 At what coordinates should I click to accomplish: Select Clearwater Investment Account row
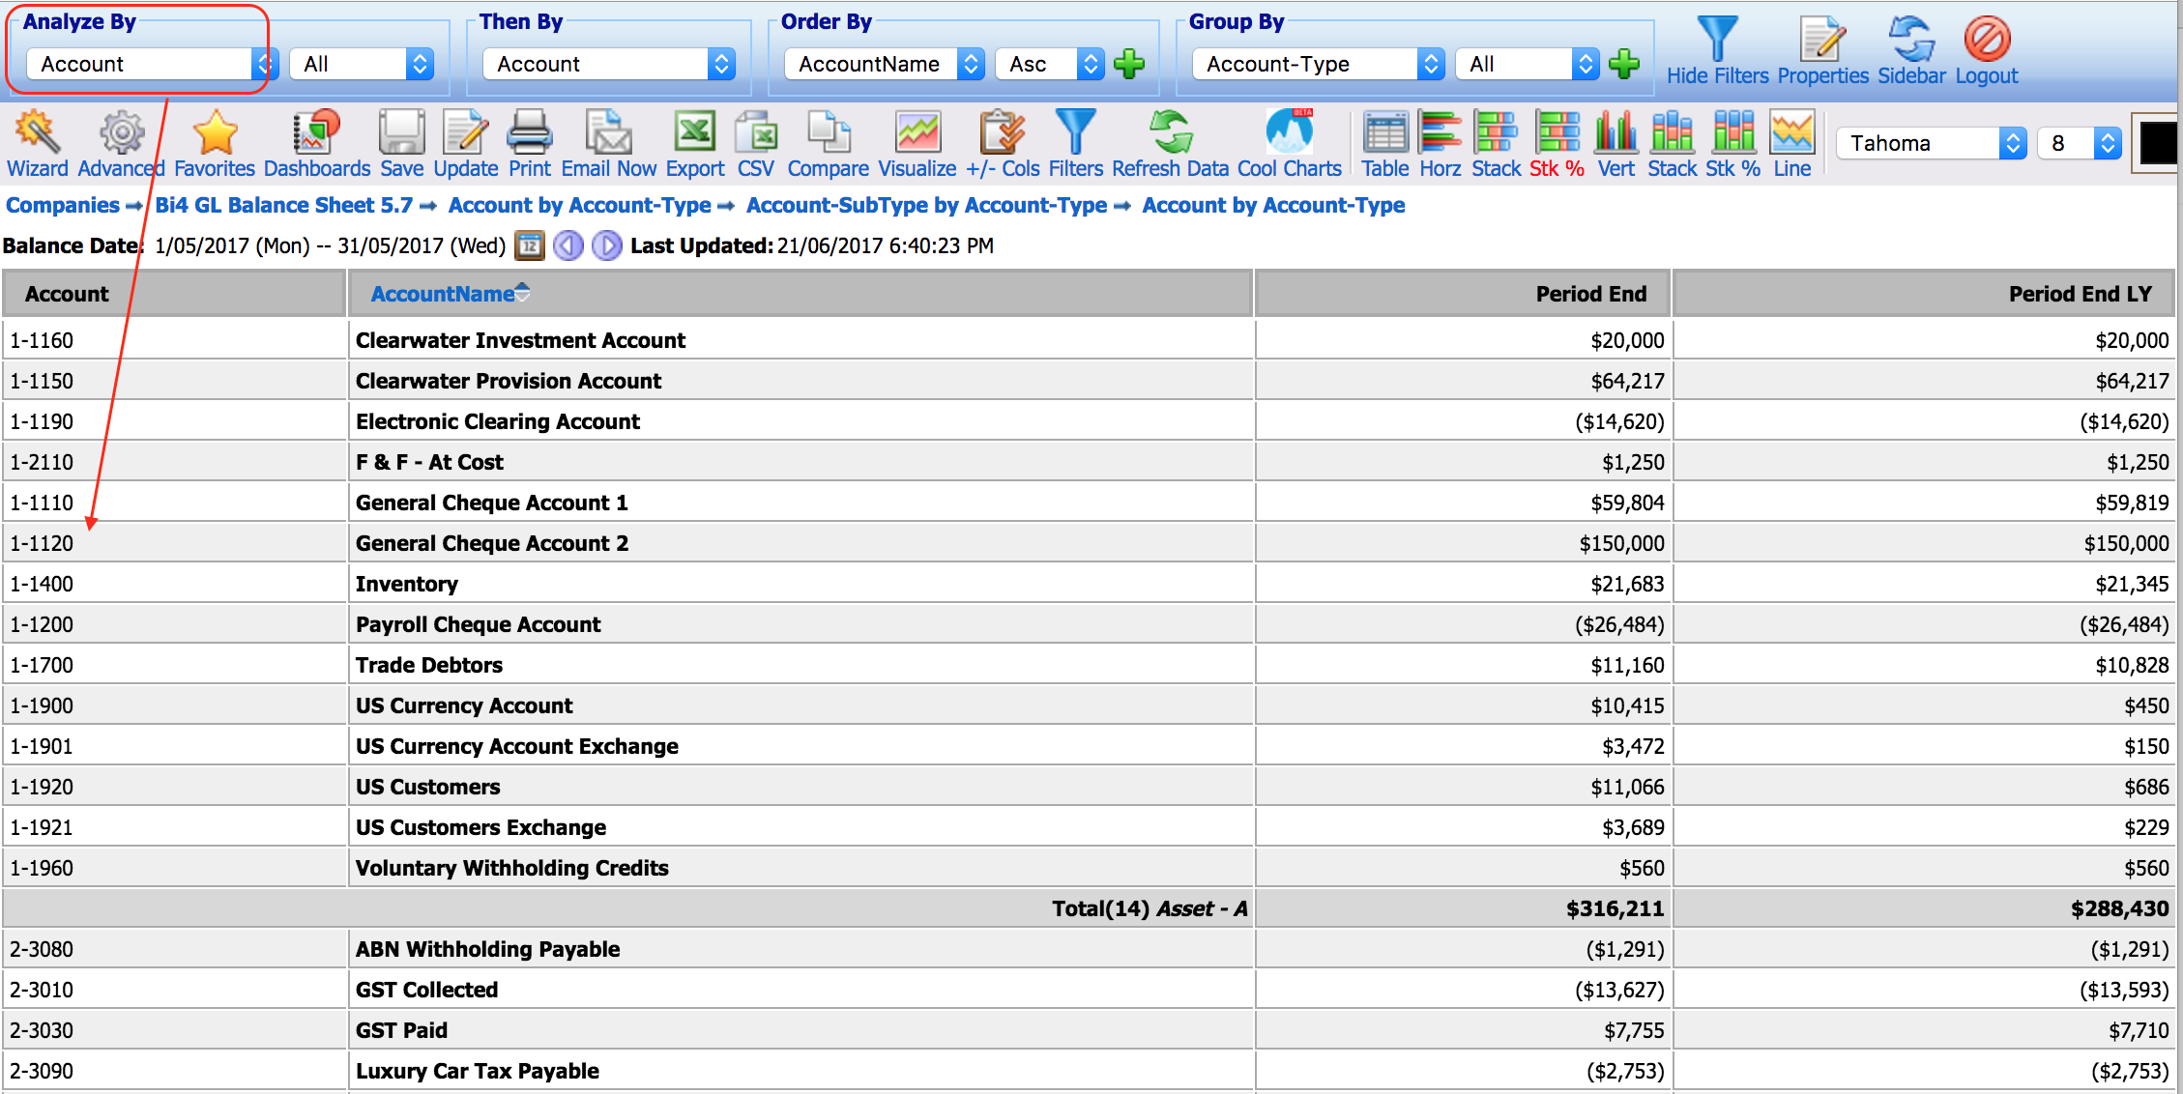[x=1090, y=340]
